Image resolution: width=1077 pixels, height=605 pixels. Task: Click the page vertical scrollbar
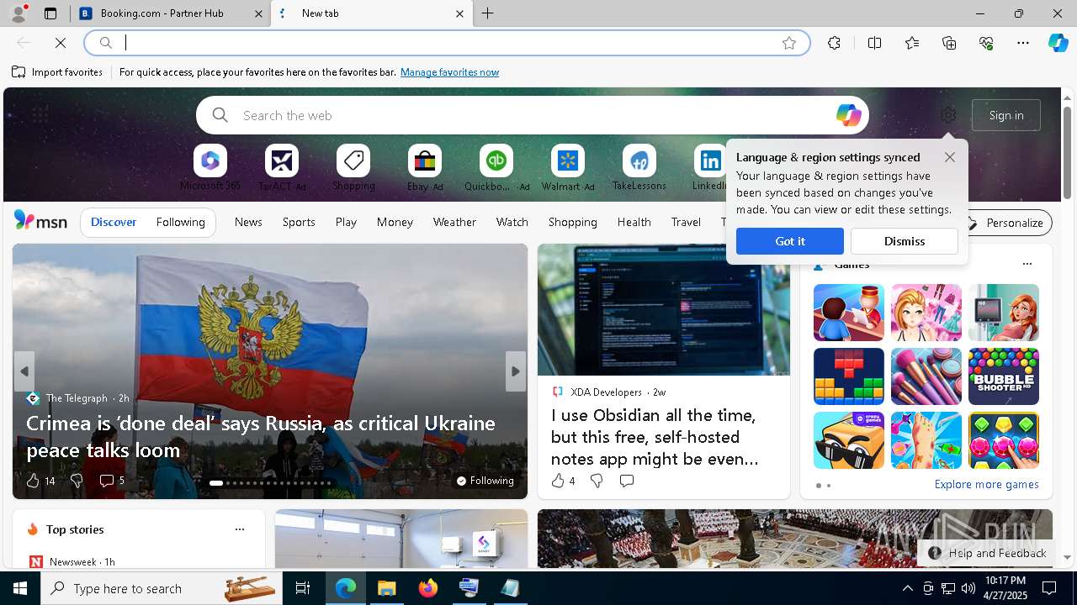coord(1067,153)
